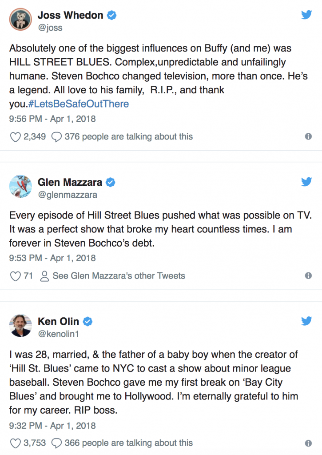Like Glen Mazzara's tweet using the heart icon

click(x=15, y=275)
